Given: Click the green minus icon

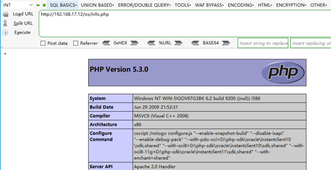Looking at the screenshot, I should coord(38,5).
